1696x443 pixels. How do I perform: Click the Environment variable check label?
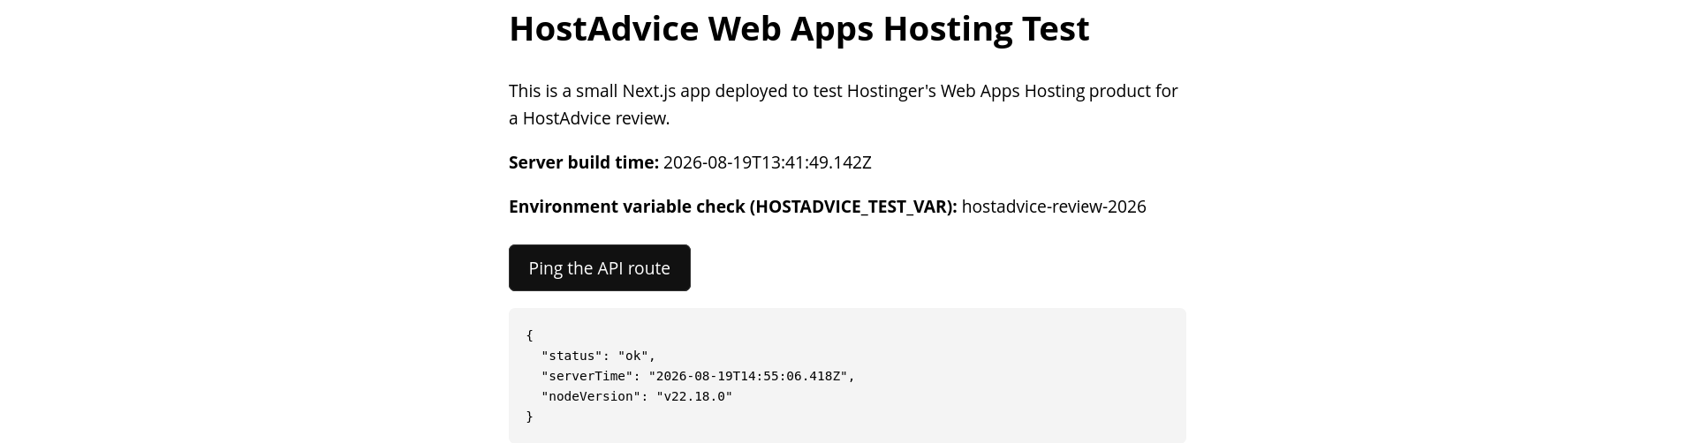coord(733,206)
